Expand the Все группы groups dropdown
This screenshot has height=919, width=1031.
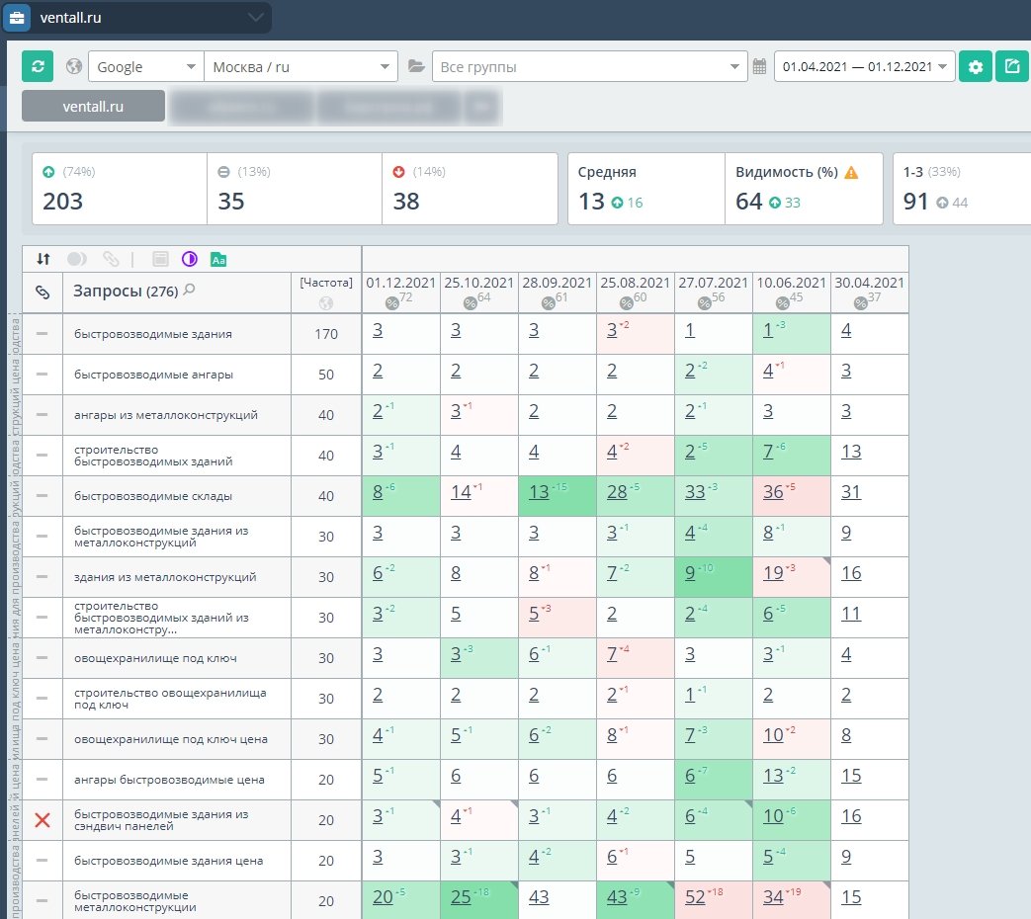[590, 67]
